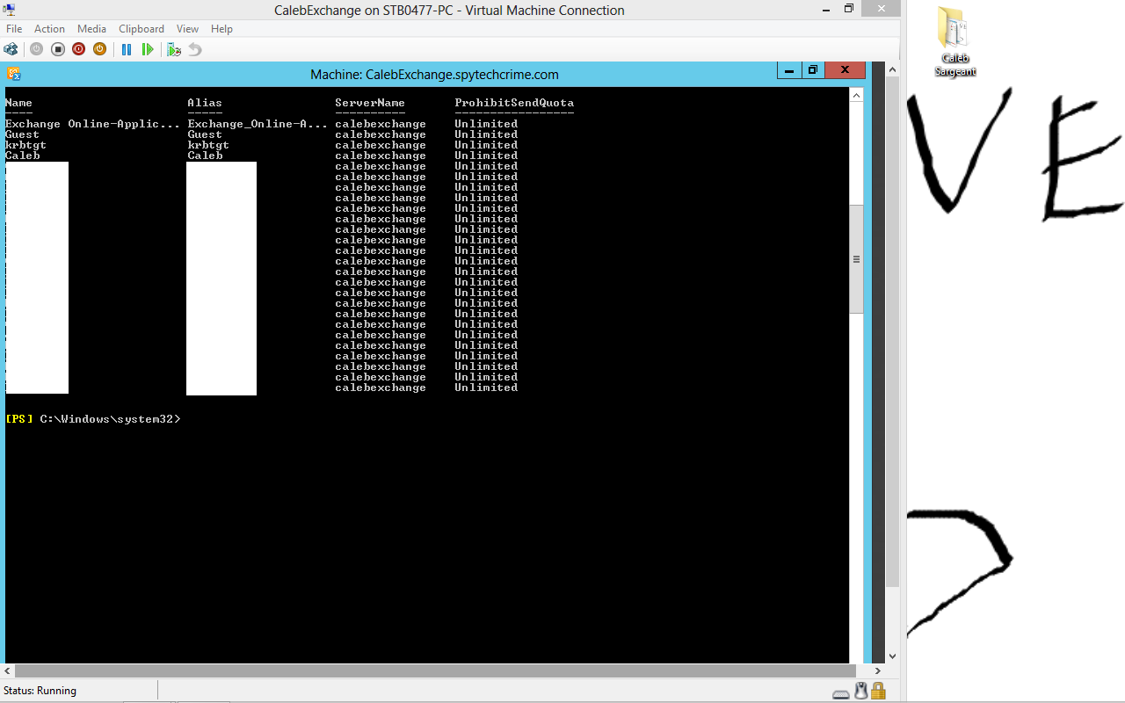This screenshot has width=1125, height=703.
Task: Click 'Guest' in the Alias column
Action: point(205,134)
